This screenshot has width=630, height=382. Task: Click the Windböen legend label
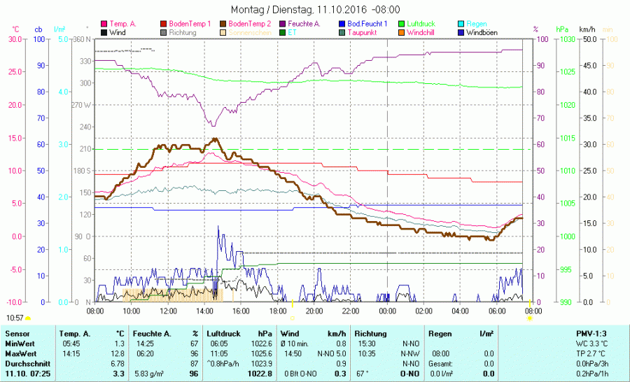483,33
